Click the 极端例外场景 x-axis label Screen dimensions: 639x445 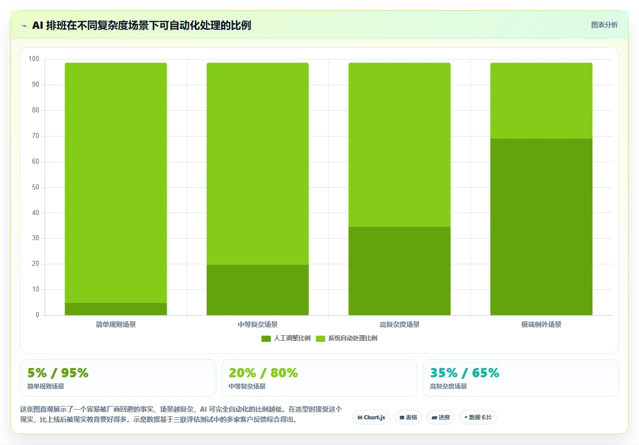(541, 324)
